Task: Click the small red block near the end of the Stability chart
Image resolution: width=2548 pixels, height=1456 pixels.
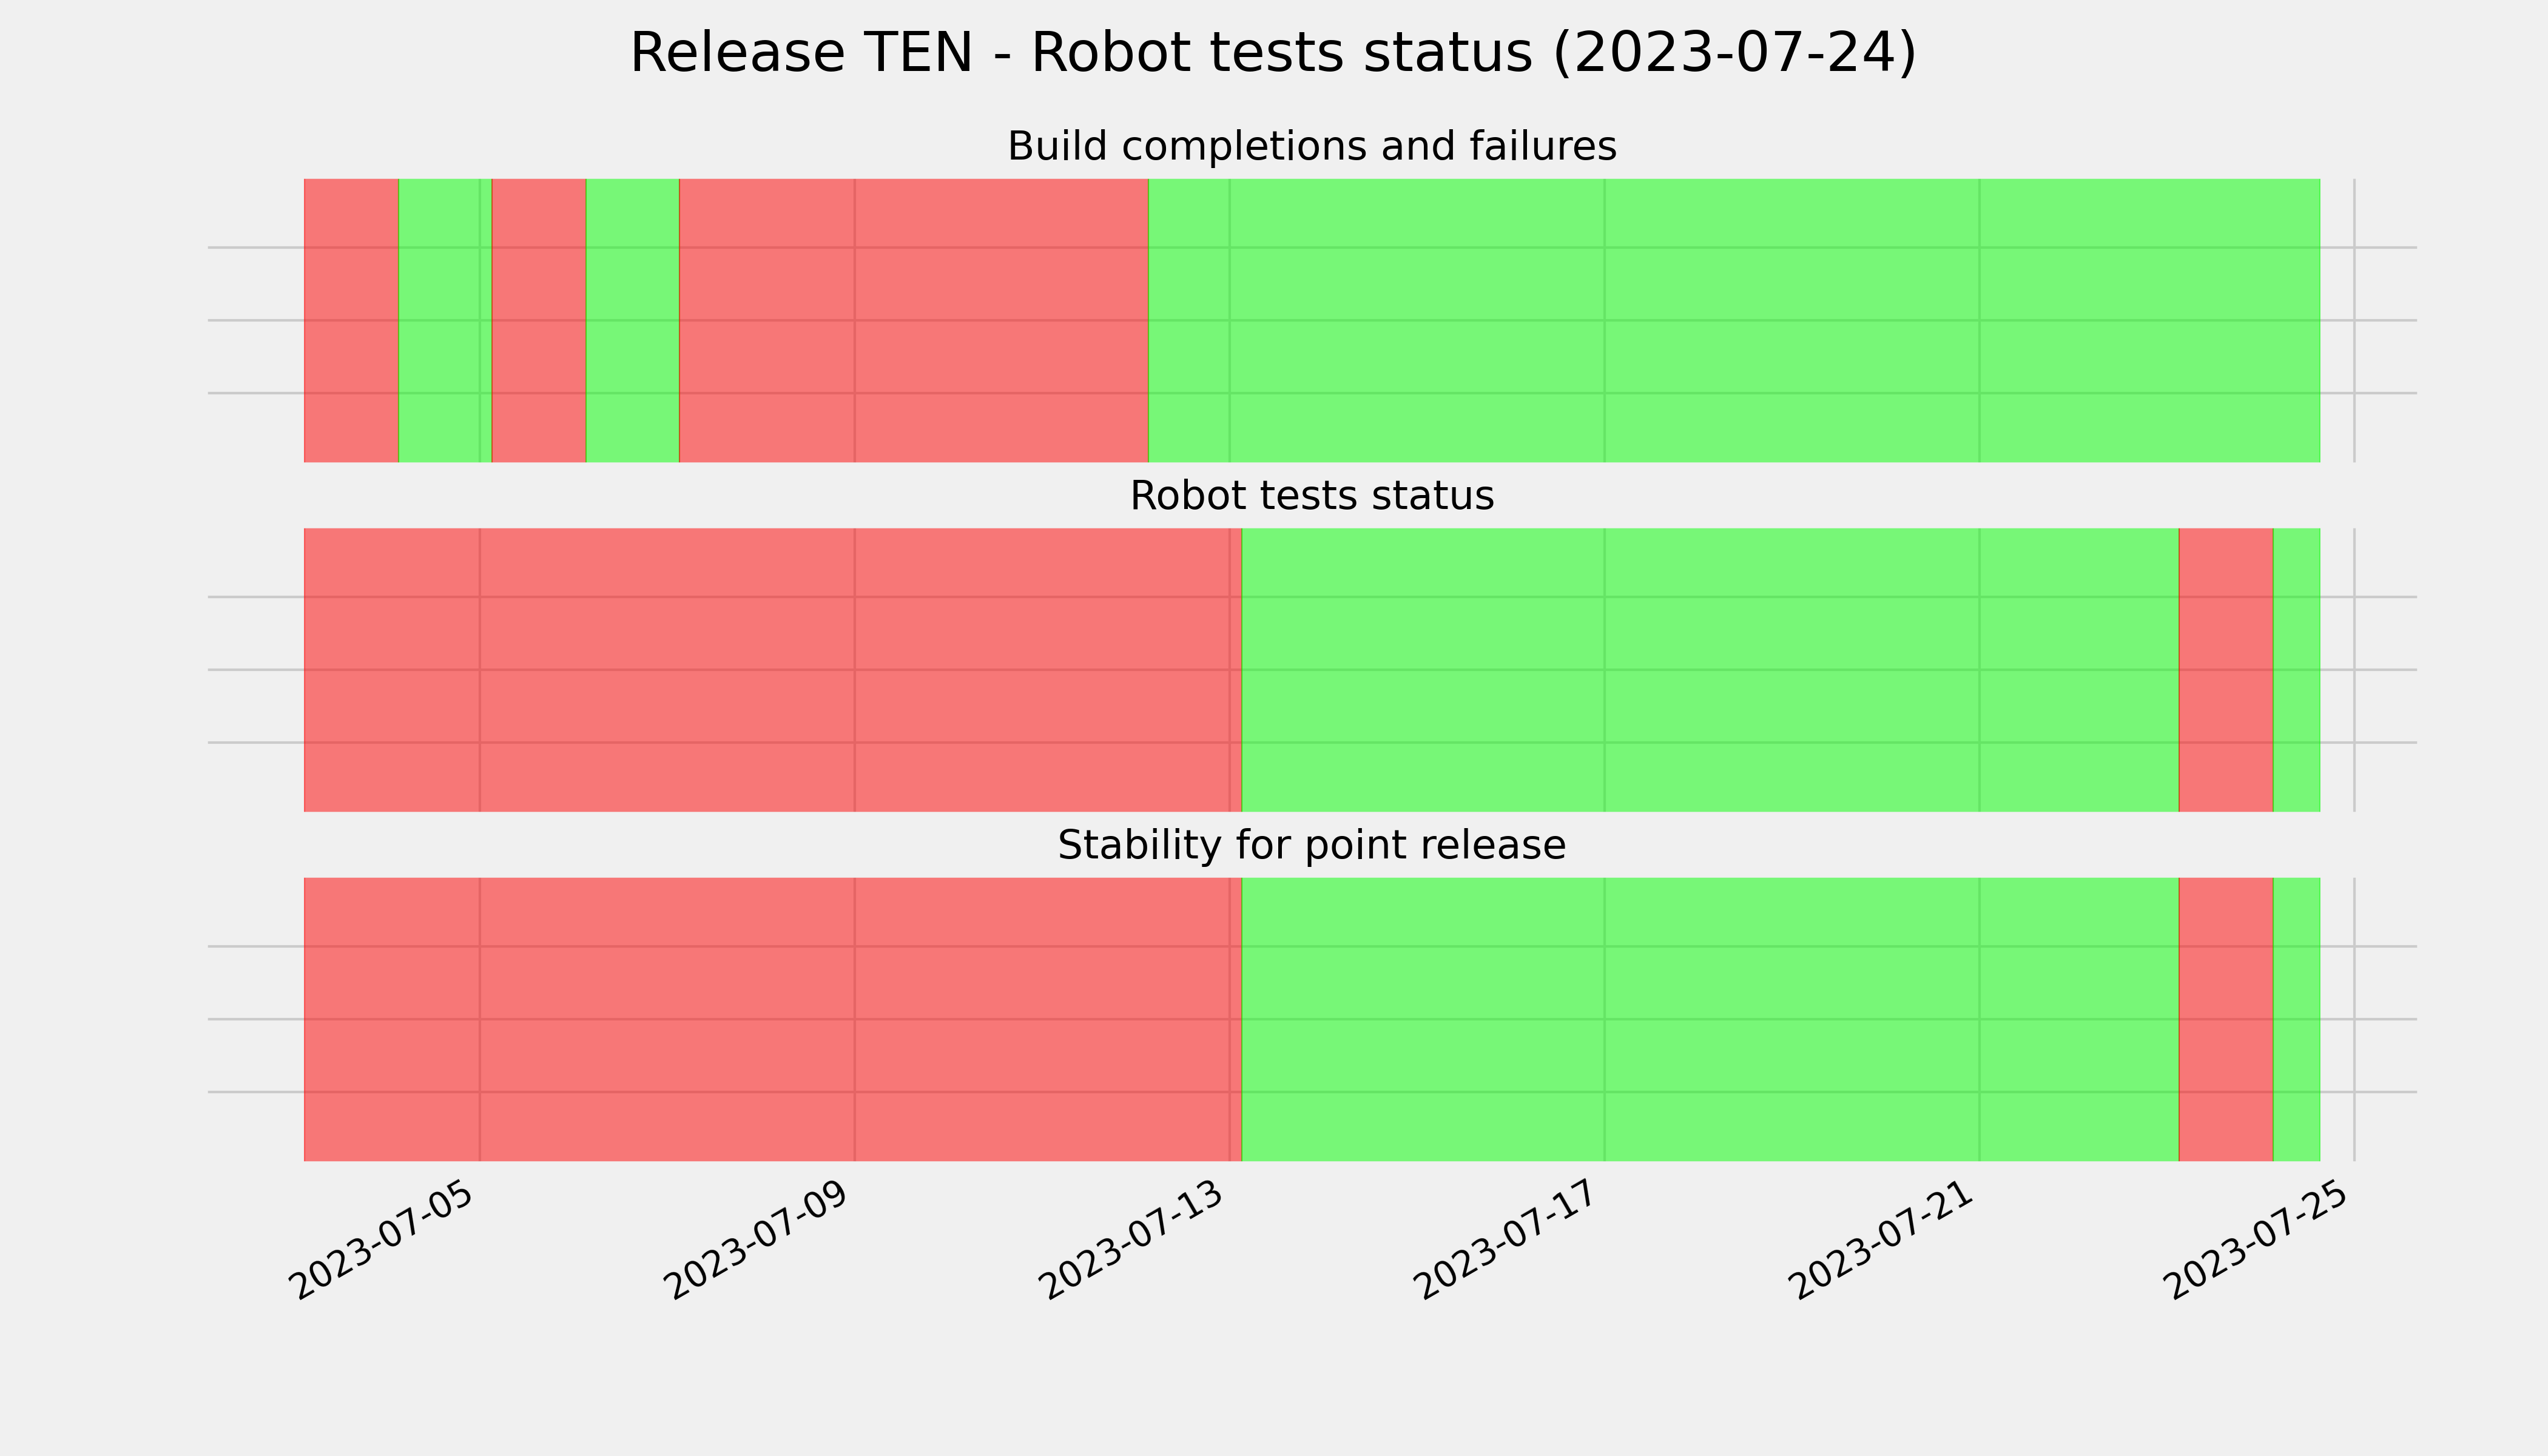Action: coord(2226,1020)
